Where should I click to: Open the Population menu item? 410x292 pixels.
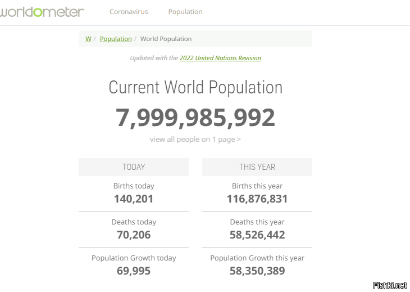point(185,12)
